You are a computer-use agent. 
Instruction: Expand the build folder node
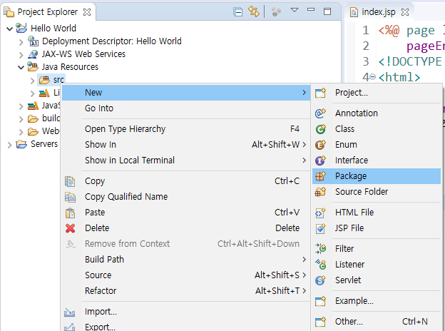coord(21,119)
